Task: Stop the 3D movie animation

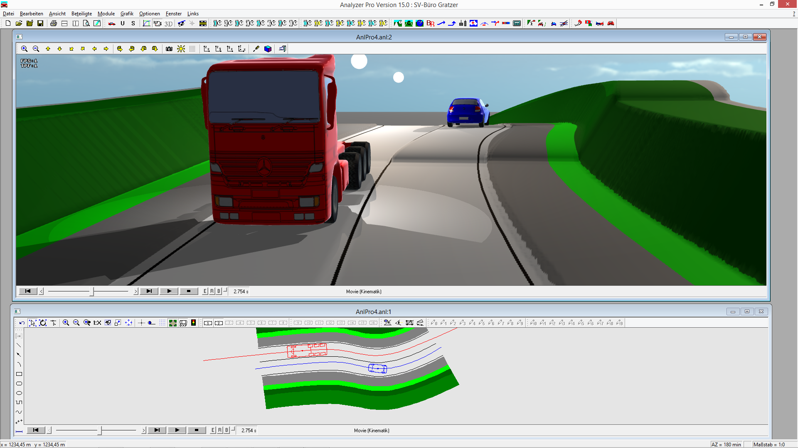Action: point(189,291)
